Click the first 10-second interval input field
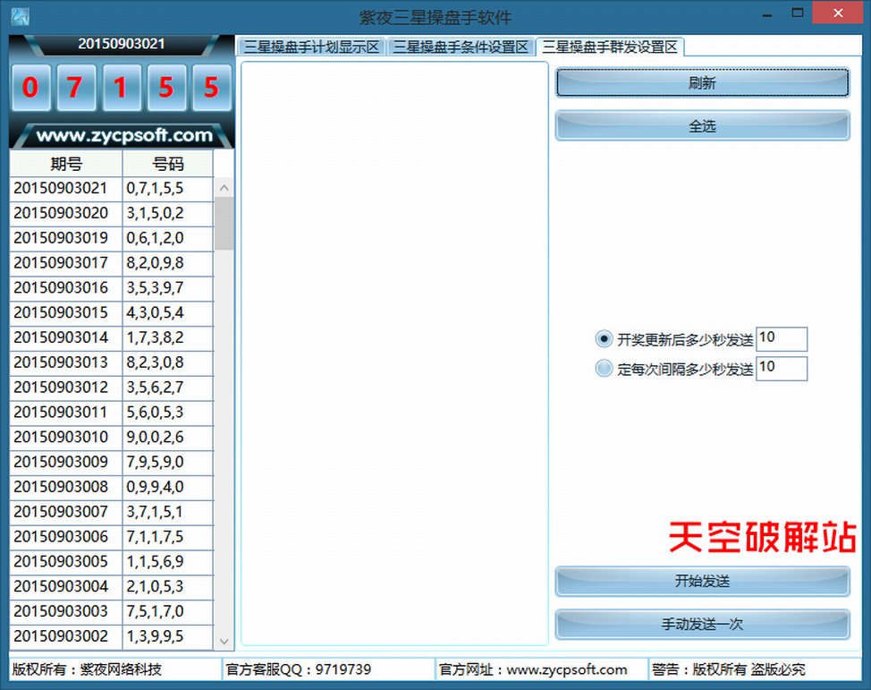871x690 pixels. pyautogui.click(x=782, y=338)
